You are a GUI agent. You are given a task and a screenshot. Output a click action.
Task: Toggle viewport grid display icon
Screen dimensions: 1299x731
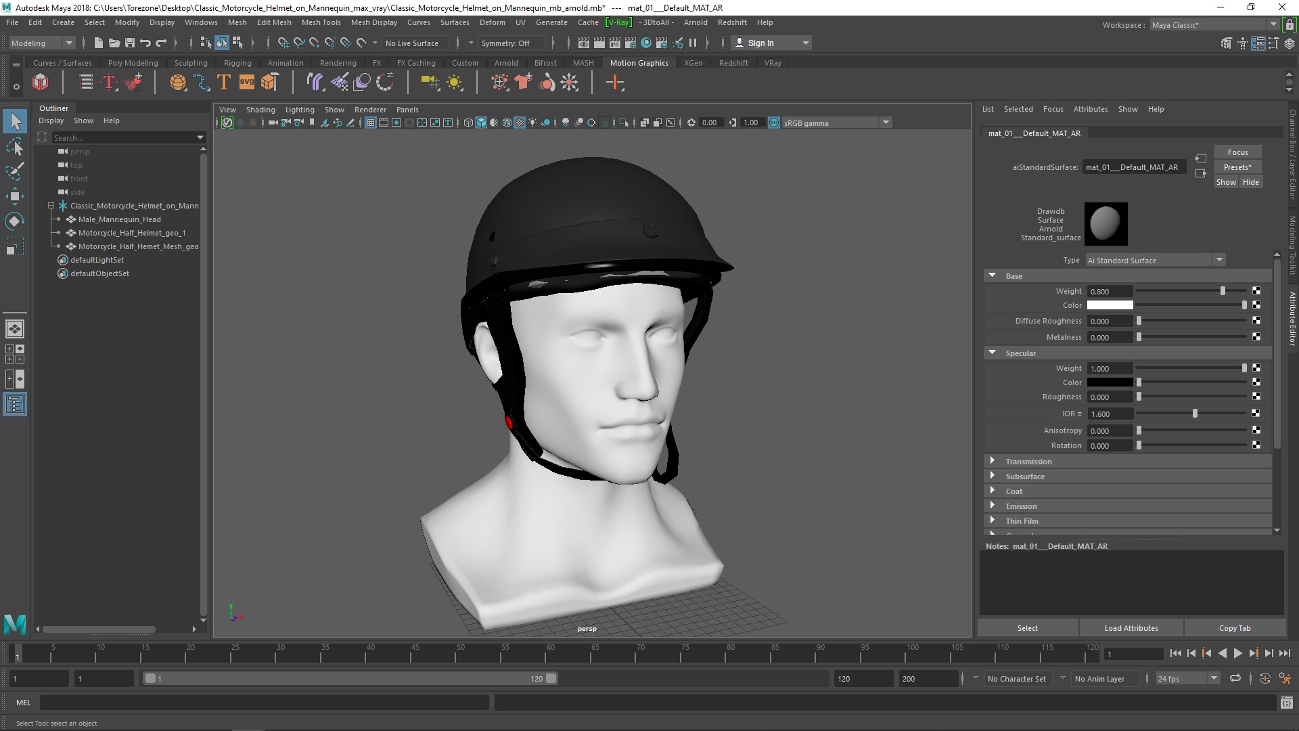pos(371,123)
